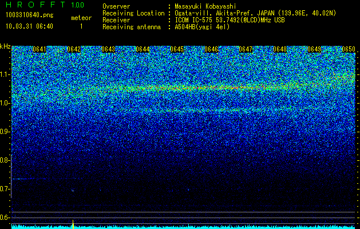Click the 0647 time marker
Image resolution: width=360 pixels, height=229 pixels.
pos(246,49)
